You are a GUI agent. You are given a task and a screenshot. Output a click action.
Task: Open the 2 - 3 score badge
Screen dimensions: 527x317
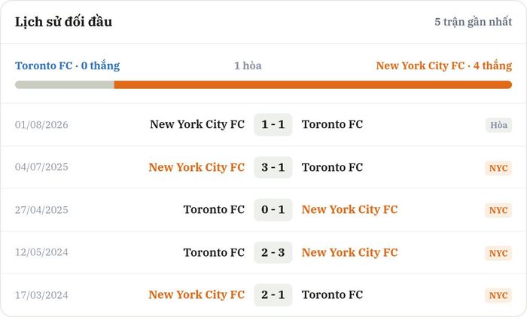(273, 252)
